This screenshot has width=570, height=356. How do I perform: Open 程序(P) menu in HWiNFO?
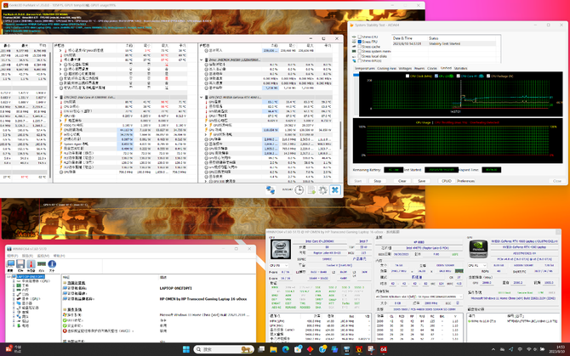click(x=12, y=256)
